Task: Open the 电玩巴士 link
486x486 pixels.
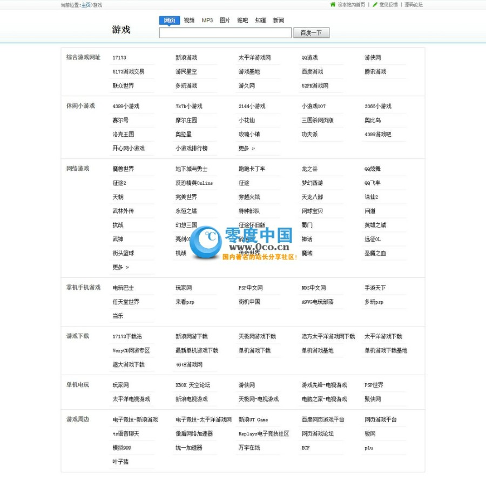Action: [x=123, y=288]
